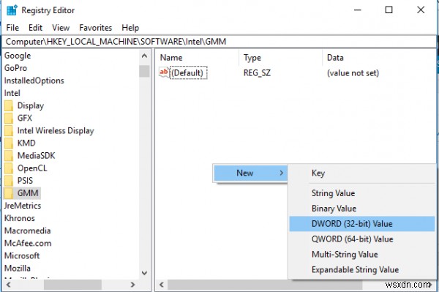Click the REG_SZ type cell
This screenshot has width=439, height=292.
pos(257,73)
